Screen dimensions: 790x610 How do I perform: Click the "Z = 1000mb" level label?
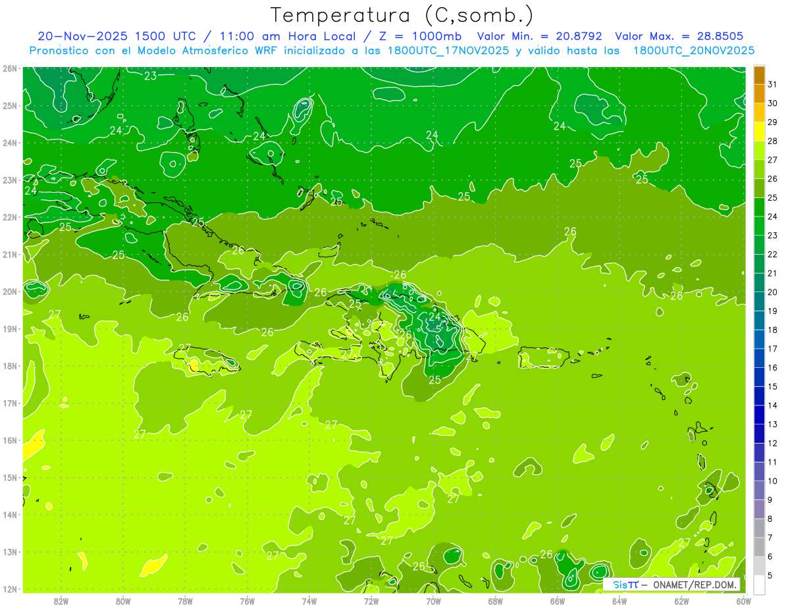(420, 36)
